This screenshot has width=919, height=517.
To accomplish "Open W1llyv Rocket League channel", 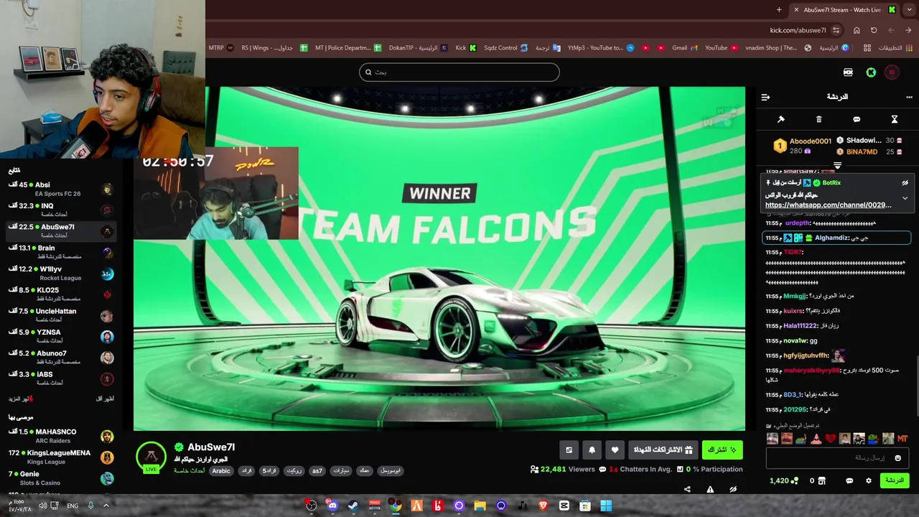I will (x=61, y=273).
